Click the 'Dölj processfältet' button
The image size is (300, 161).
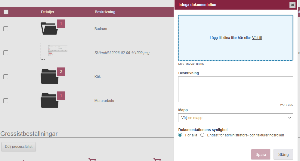click(x=19, y=147)
